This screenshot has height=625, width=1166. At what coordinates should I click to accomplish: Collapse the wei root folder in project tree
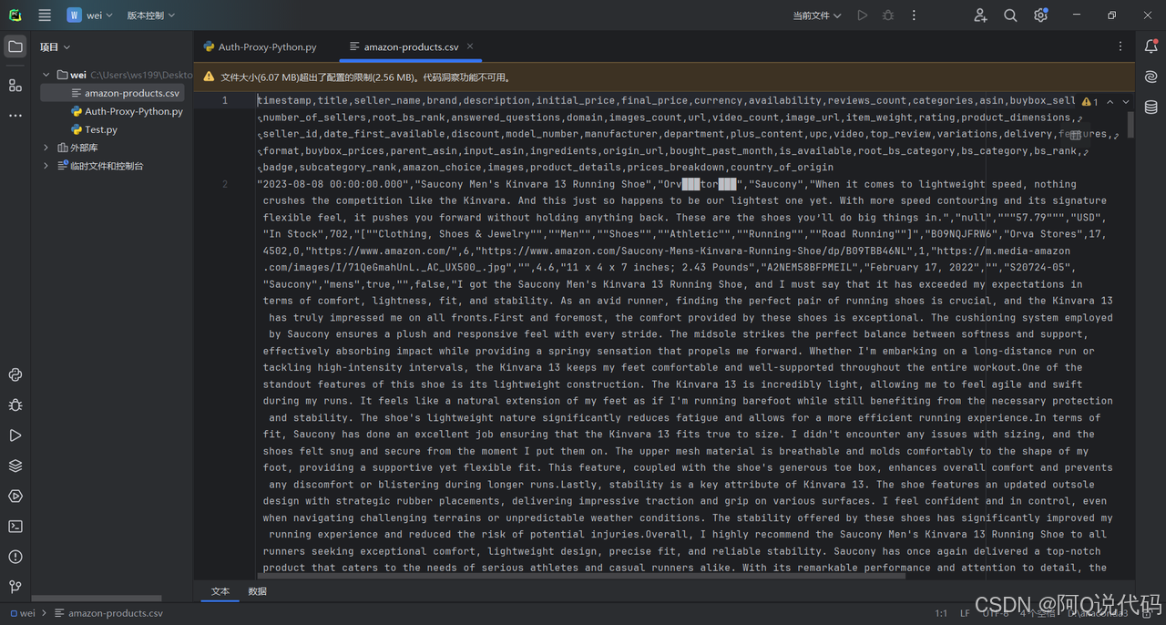coord(46,75)
